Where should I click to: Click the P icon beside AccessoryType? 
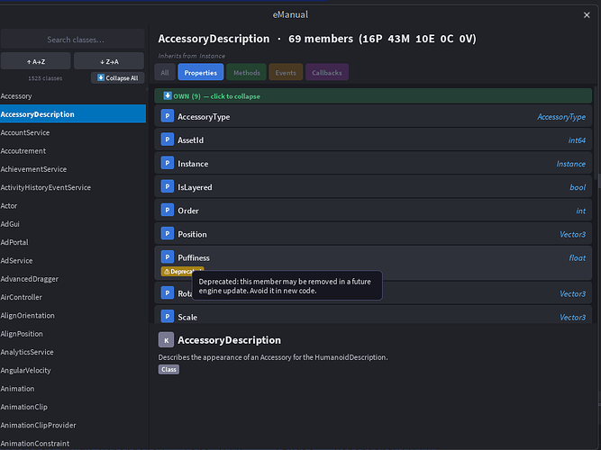tap(167, 116)
